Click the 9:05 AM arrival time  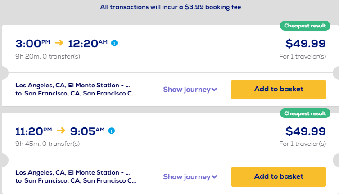pos(87,131)
